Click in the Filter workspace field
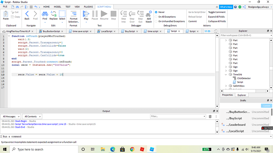 [x=245, y=35]
